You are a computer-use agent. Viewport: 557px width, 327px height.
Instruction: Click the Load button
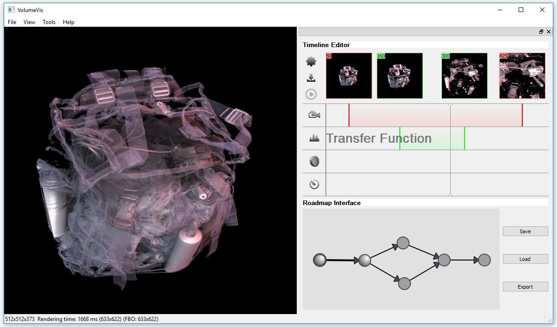(525, 259)
